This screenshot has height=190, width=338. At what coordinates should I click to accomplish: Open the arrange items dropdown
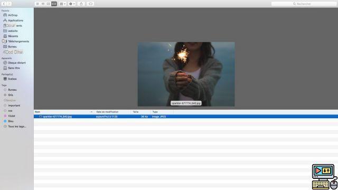tap(62, 4)
